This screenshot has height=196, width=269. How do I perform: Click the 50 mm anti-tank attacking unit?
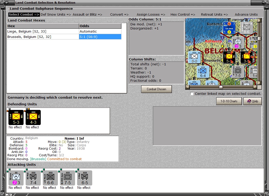tap(16, 178)
